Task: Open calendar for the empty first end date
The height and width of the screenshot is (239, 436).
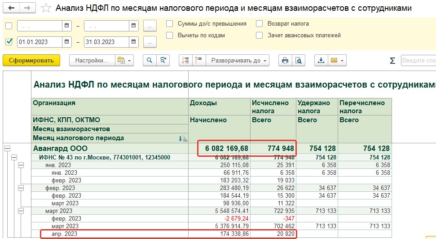Action: pyautogui.click(x=133, y=26)
